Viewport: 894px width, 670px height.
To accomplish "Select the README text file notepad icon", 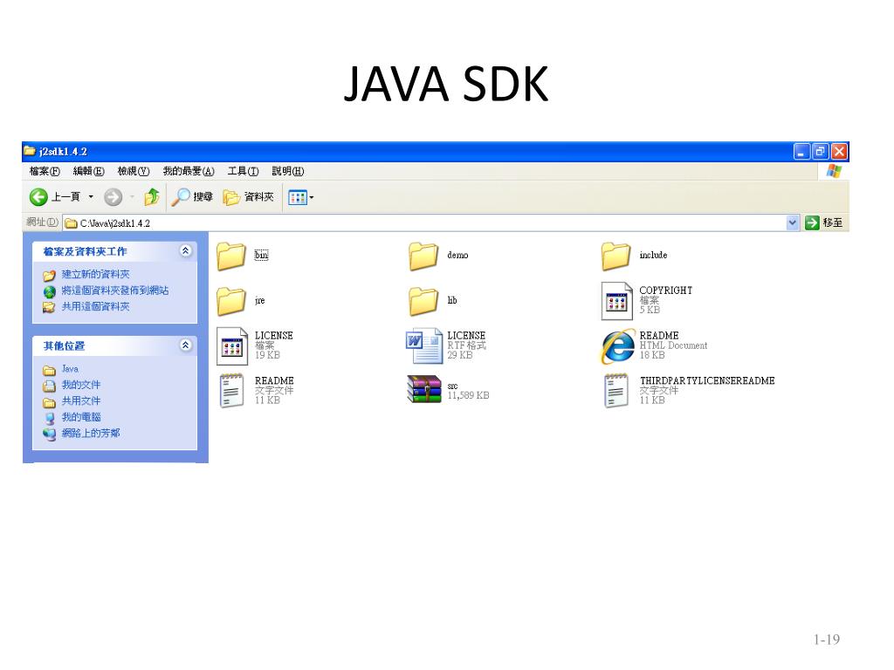I will tap(231, 391).
